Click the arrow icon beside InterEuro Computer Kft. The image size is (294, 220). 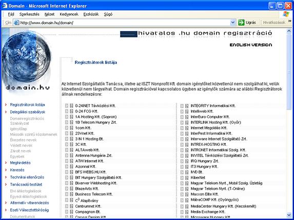click(x=182, y=117)
